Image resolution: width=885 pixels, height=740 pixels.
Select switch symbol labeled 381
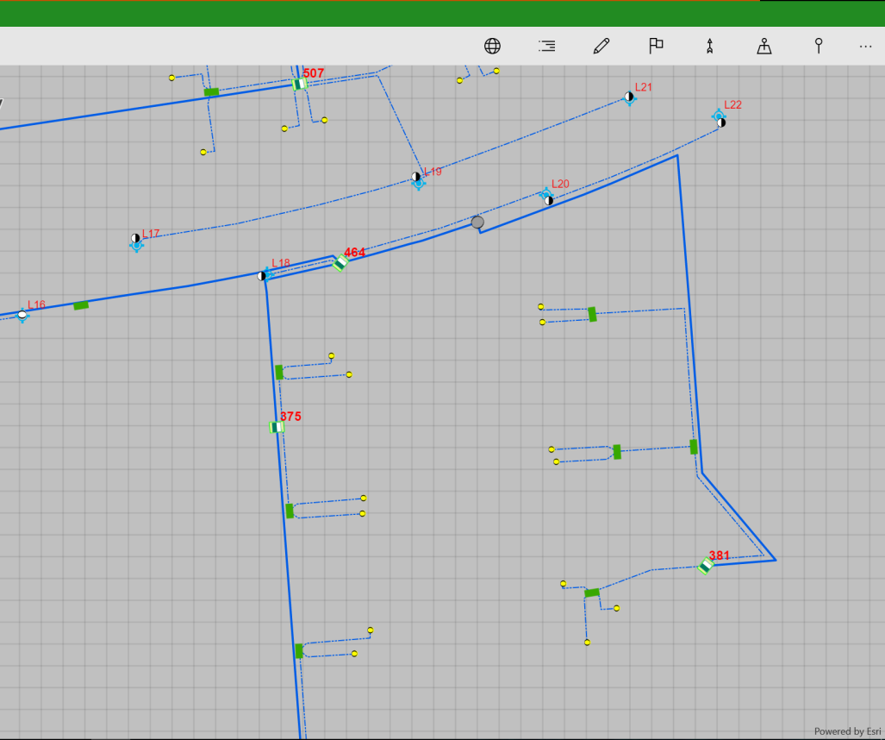click(706, 566)
